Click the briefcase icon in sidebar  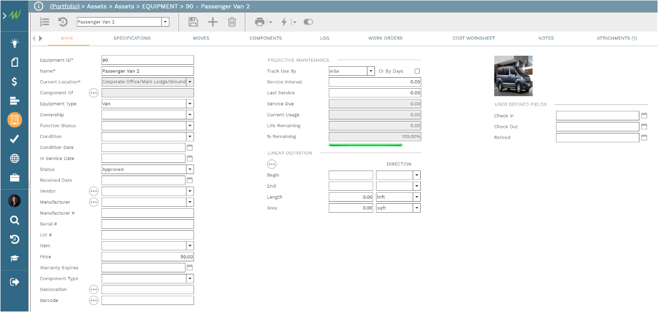tap(15, 178)
